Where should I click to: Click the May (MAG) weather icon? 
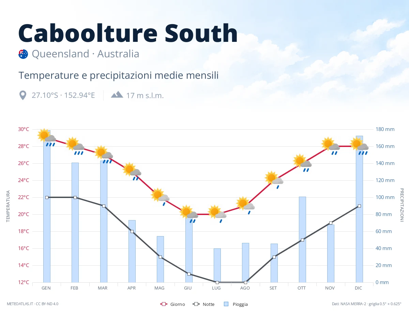[x=161, y=197]
